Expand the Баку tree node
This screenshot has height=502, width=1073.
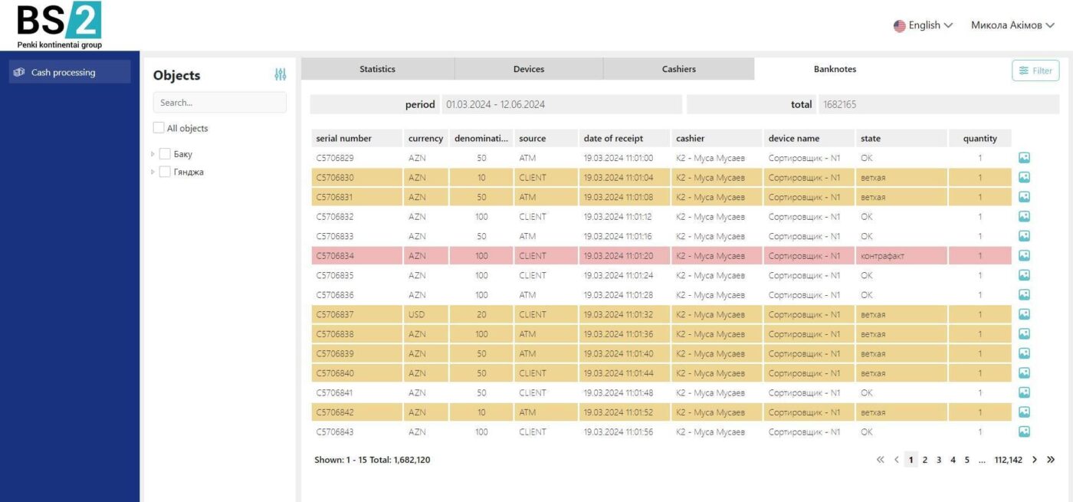click(x=153, y=154)
